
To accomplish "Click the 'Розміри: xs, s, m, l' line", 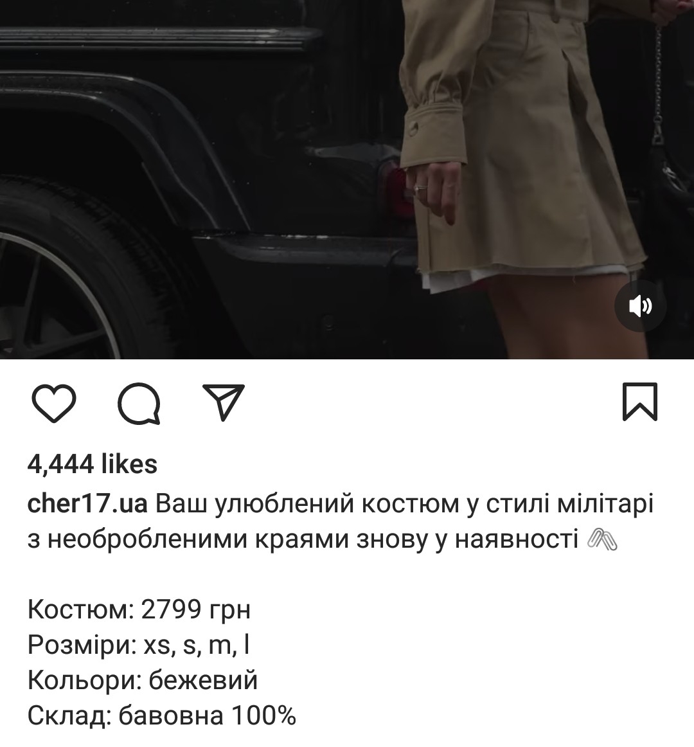I will click(x=139, y=645).
